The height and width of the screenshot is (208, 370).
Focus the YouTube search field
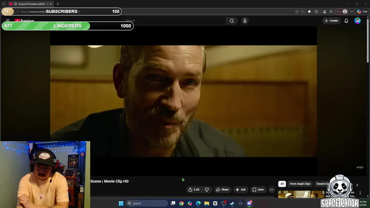coord(174,21)
